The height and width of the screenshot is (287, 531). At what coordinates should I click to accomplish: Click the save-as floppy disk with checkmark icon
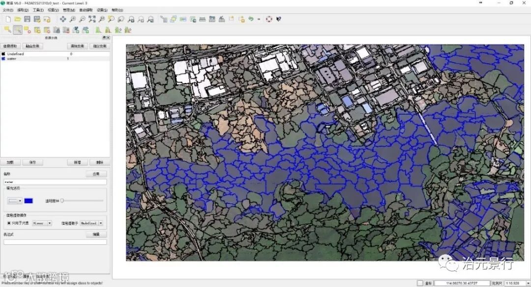coord(37,19)
